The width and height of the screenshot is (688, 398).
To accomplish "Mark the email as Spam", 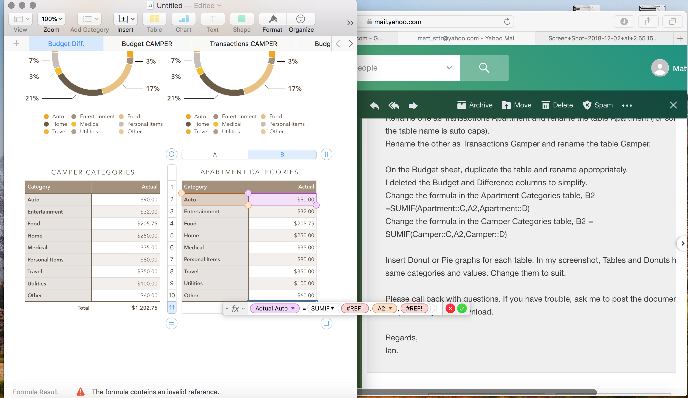I will coord(598,105).
